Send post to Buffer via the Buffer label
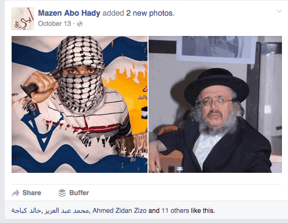The height and width of the screenshot is (223, 288). click(x=79, y=193)
